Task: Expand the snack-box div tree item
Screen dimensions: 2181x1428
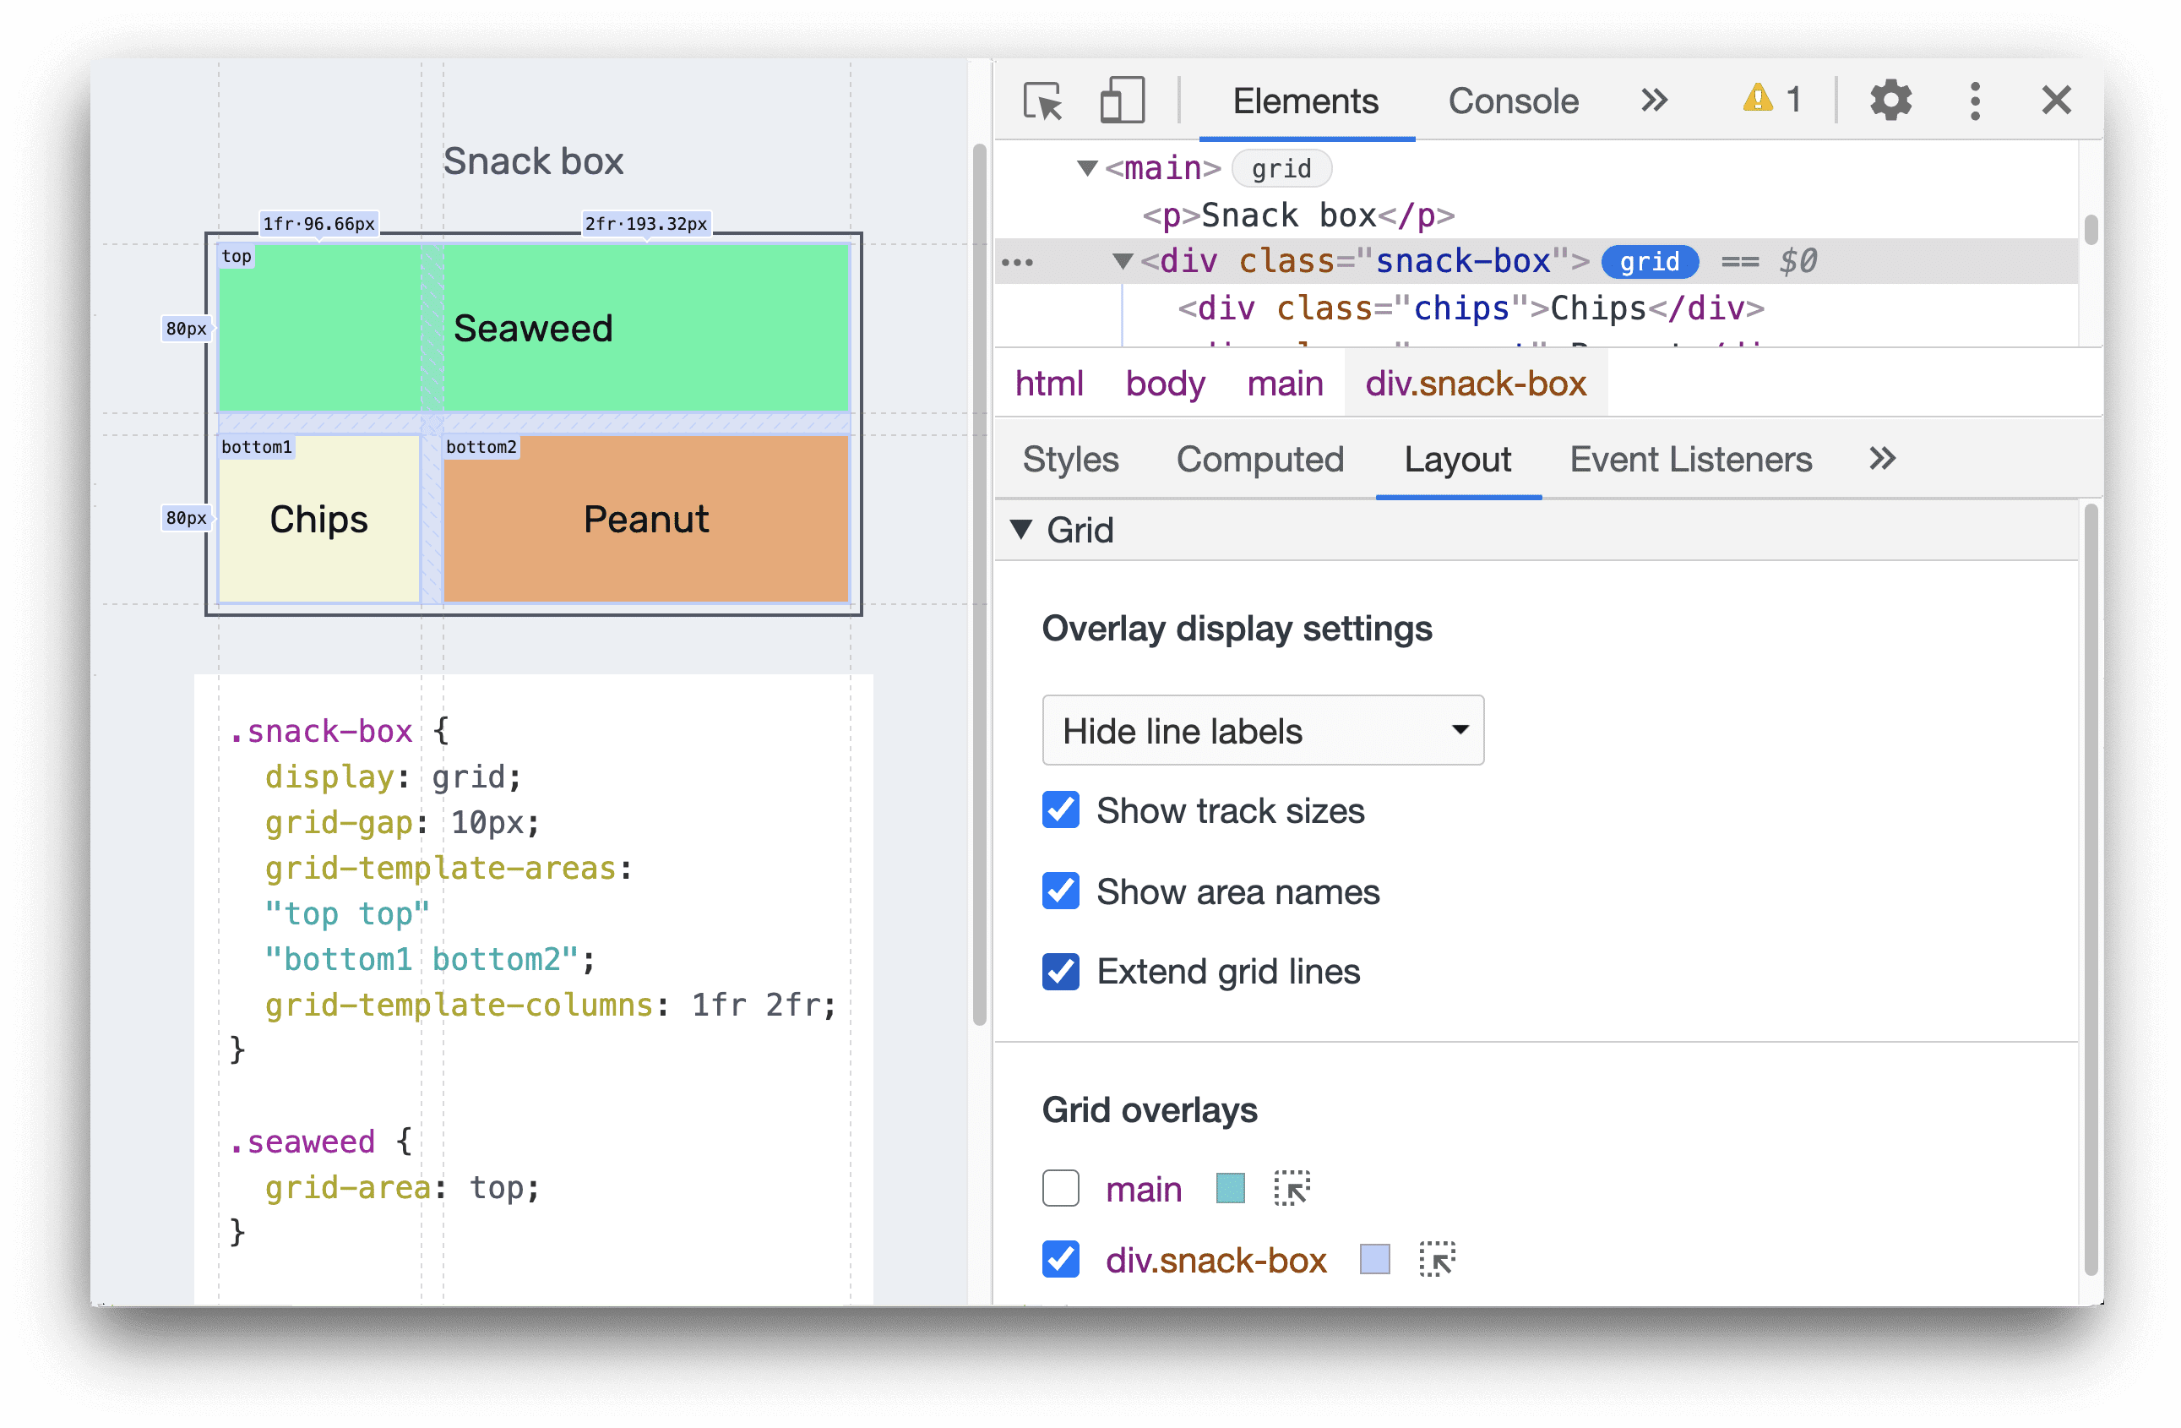Action: tap(1113, 259)
